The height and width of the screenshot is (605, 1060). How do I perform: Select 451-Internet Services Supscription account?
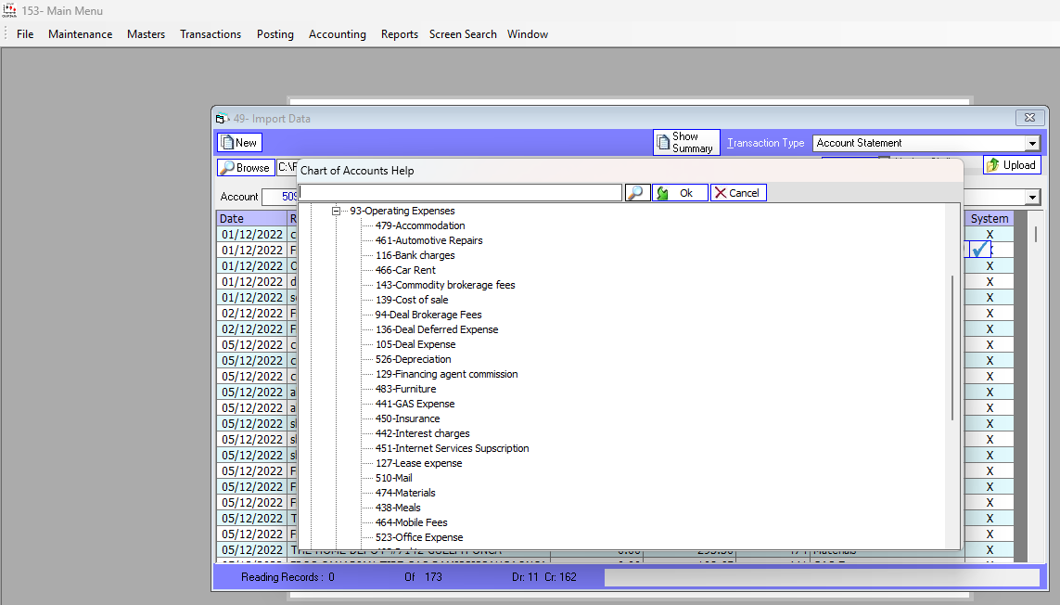coord(452,449)
